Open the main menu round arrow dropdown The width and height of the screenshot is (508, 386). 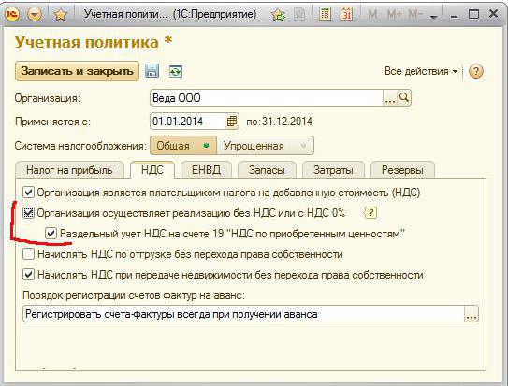[x=35, y=14]
